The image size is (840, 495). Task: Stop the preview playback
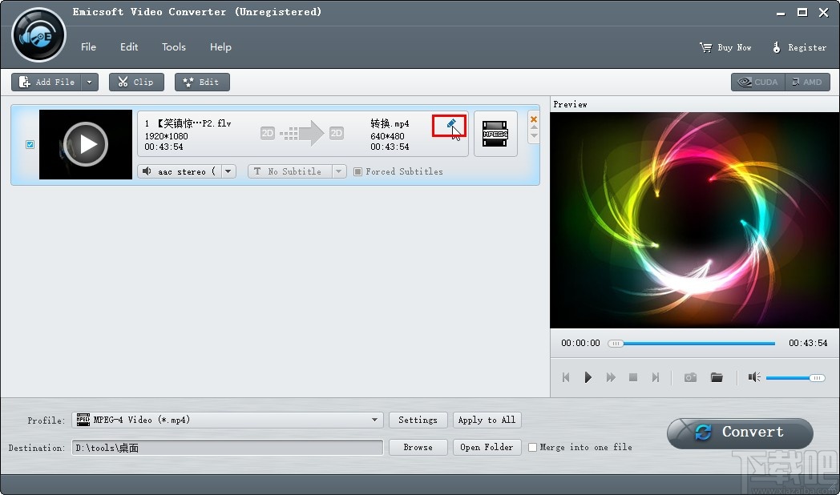pyautogui.click(x=633, y=377)
